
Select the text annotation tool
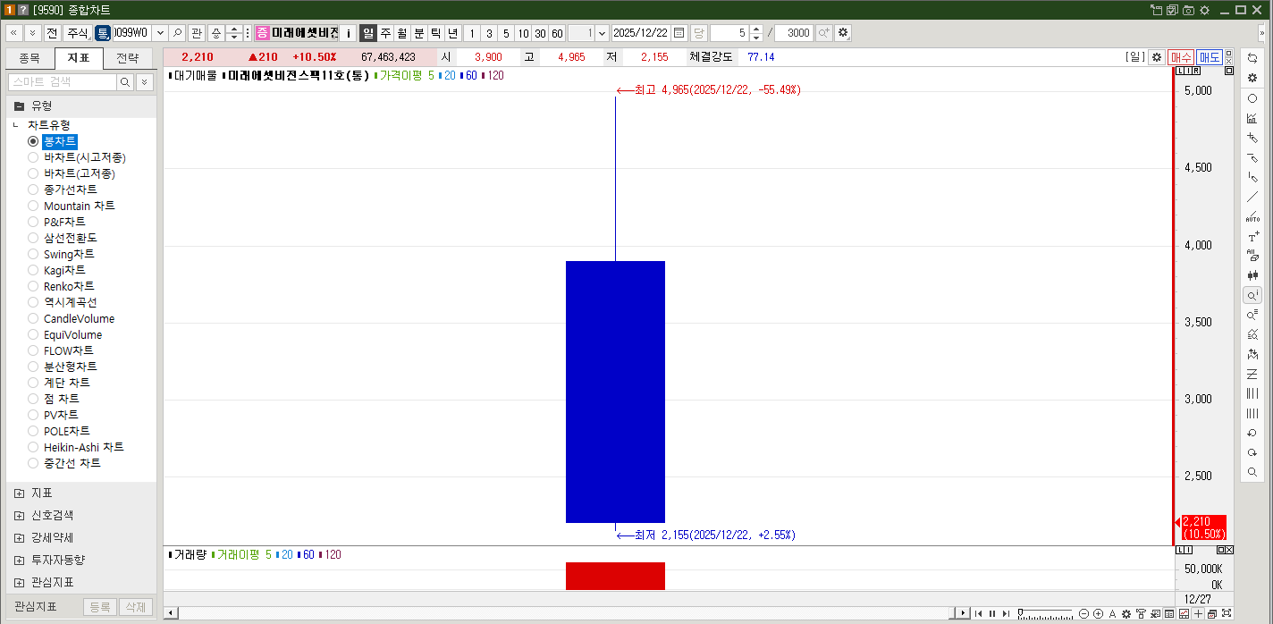1252,237
